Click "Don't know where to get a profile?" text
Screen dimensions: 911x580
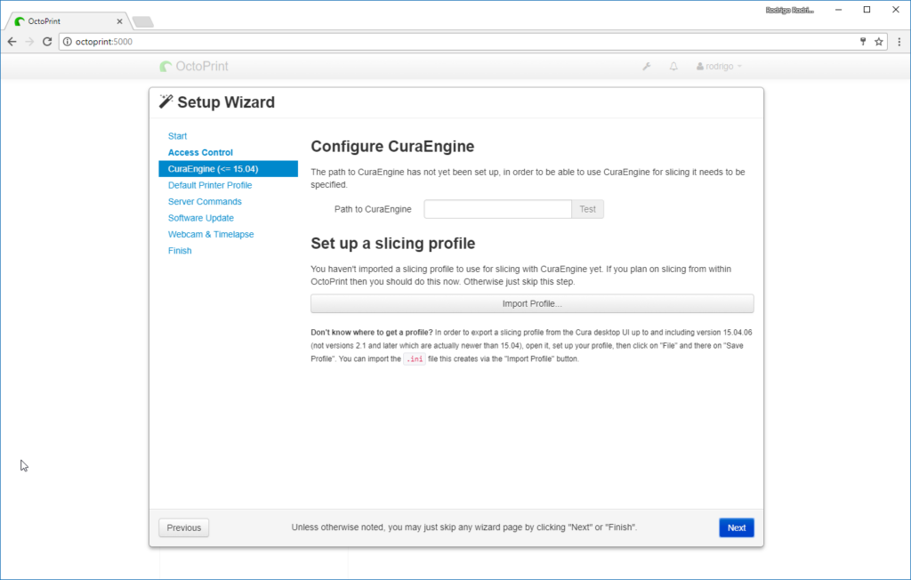click(x=372, y=333)
